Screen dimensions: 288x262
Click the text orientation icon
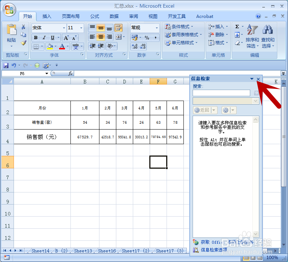110,46
